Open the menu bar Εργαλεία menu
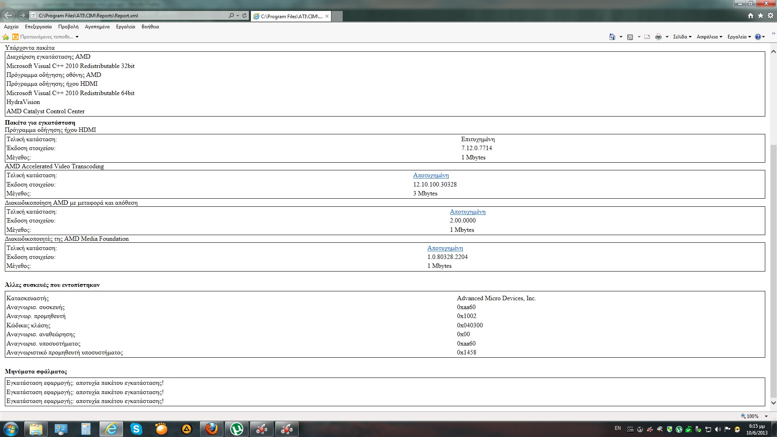Screen dimensions: 777x437 click(125, 27)
